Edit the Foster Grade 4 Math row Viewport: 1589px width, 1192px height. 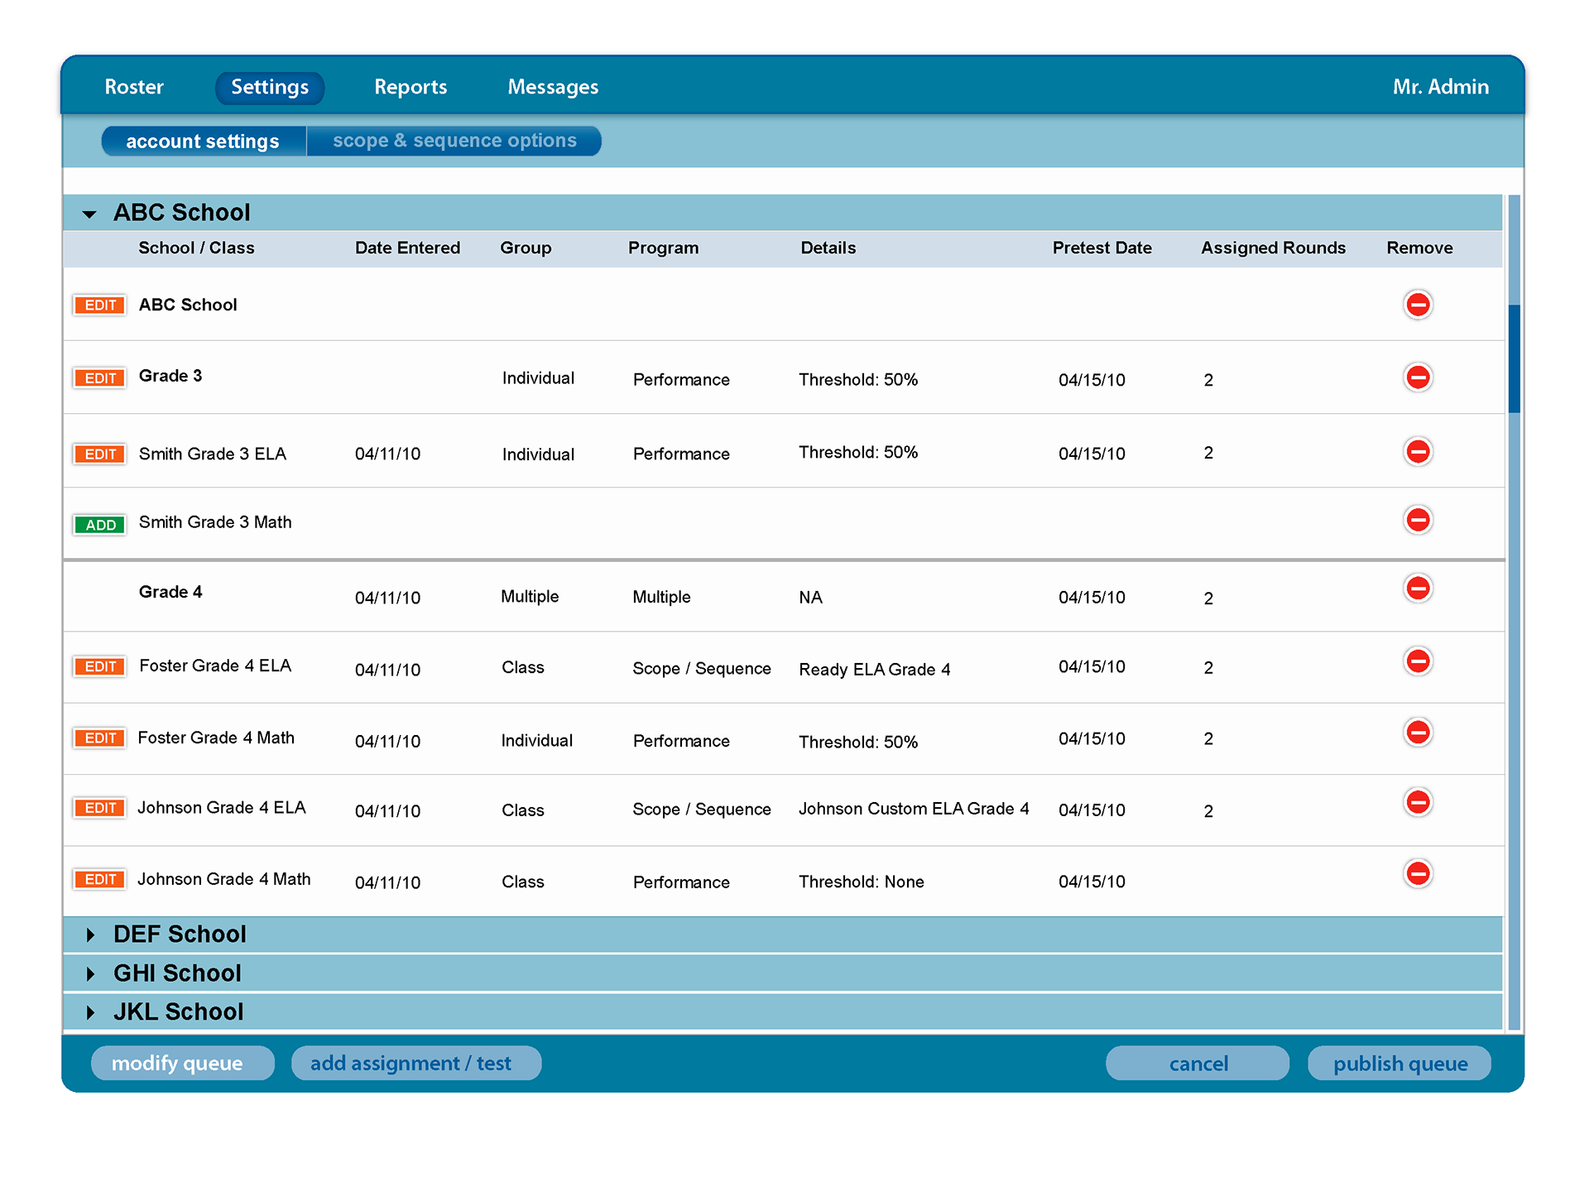100,738
